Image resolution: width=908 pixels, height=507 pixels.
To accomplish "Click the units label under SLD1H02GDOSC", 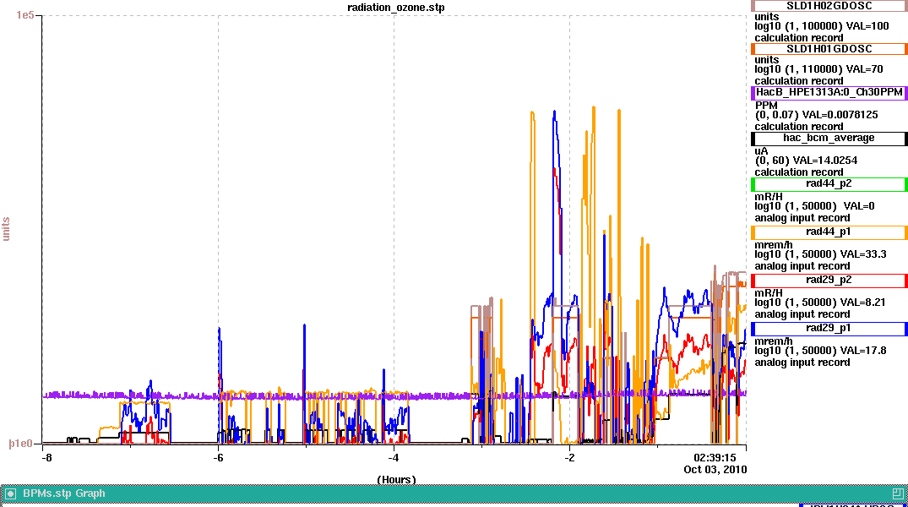I will pos(767,17).
